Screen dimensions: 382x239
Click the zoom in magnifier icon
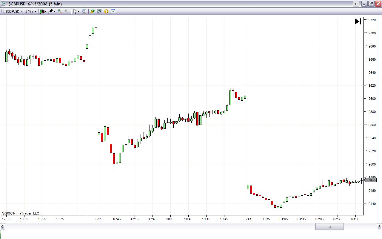(x=60, y=11)
